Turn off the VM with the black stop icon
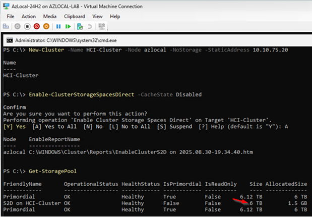The width and height of the screenshot is (312, 217). [28, 26]
